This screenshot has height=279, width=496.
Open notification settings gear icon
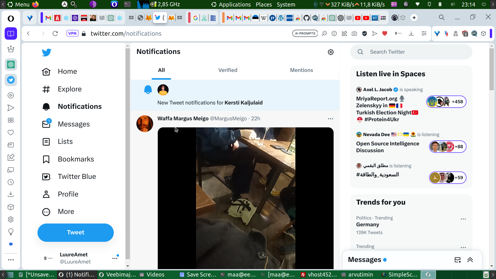pyautogui.click(x=331, y=52)
